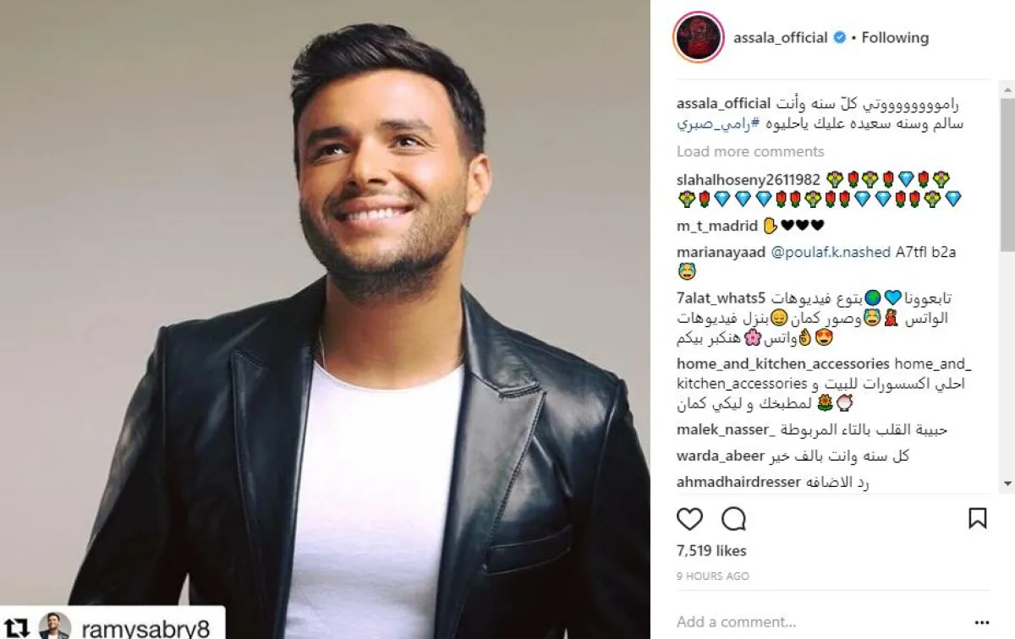
Task: Click comment scrollbar up arrow
Action: (1007, 88)
